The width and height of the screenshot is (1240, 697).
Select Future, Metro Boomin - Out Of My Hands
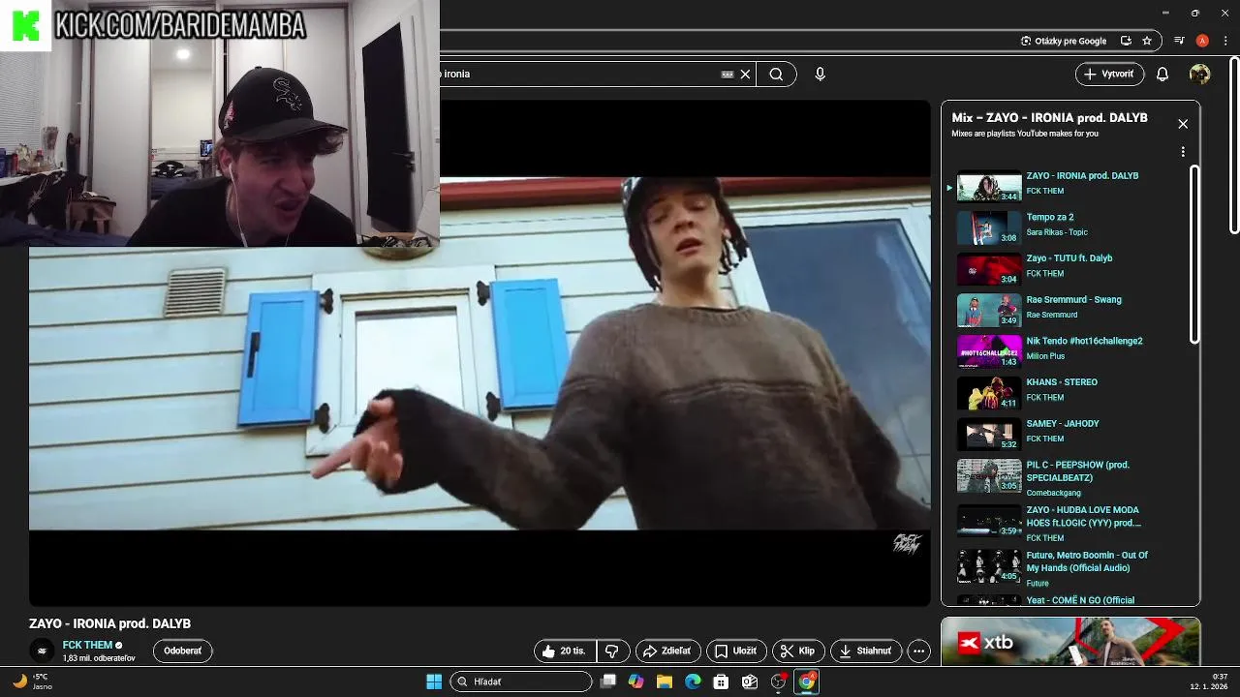pyautogui.click(x=1069, y=567)
